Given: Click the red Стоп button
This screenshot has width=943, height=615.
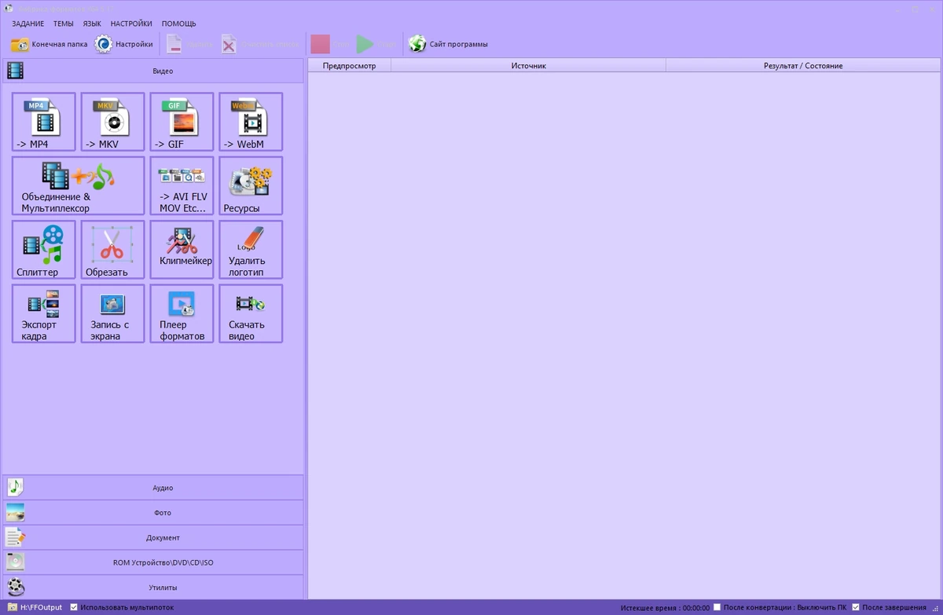Looking at the screenshot, I should [330, 44].
